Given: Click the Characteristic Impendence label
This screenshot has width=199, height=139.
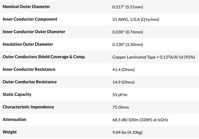Looking at the screenshot, I should (28, 107).
